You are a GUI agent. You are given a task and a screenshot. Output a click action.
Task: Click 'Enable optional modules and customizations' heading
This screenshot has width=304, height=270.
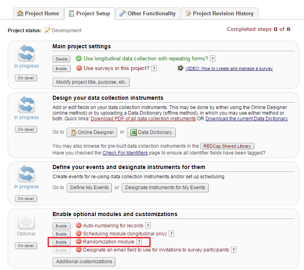[115, 214]
